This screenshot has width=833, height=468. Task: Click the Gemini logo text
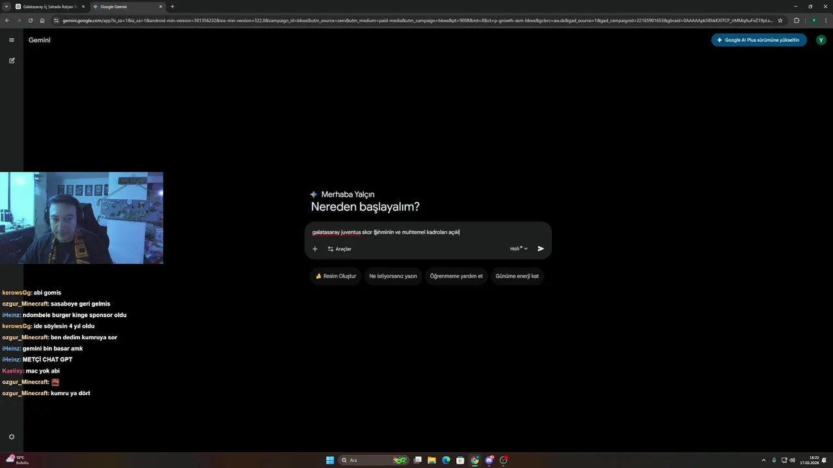tap(40, 40)
